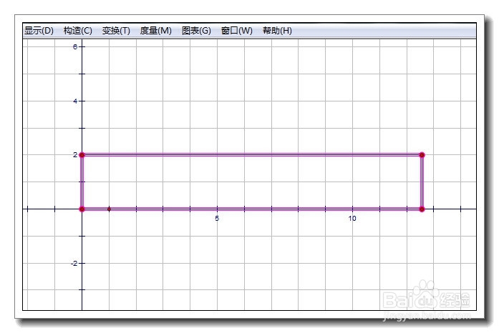Select the top side of the purple rectangle
Screen dimensions: 499x333
pyautogui.click(x=252, y=155)
